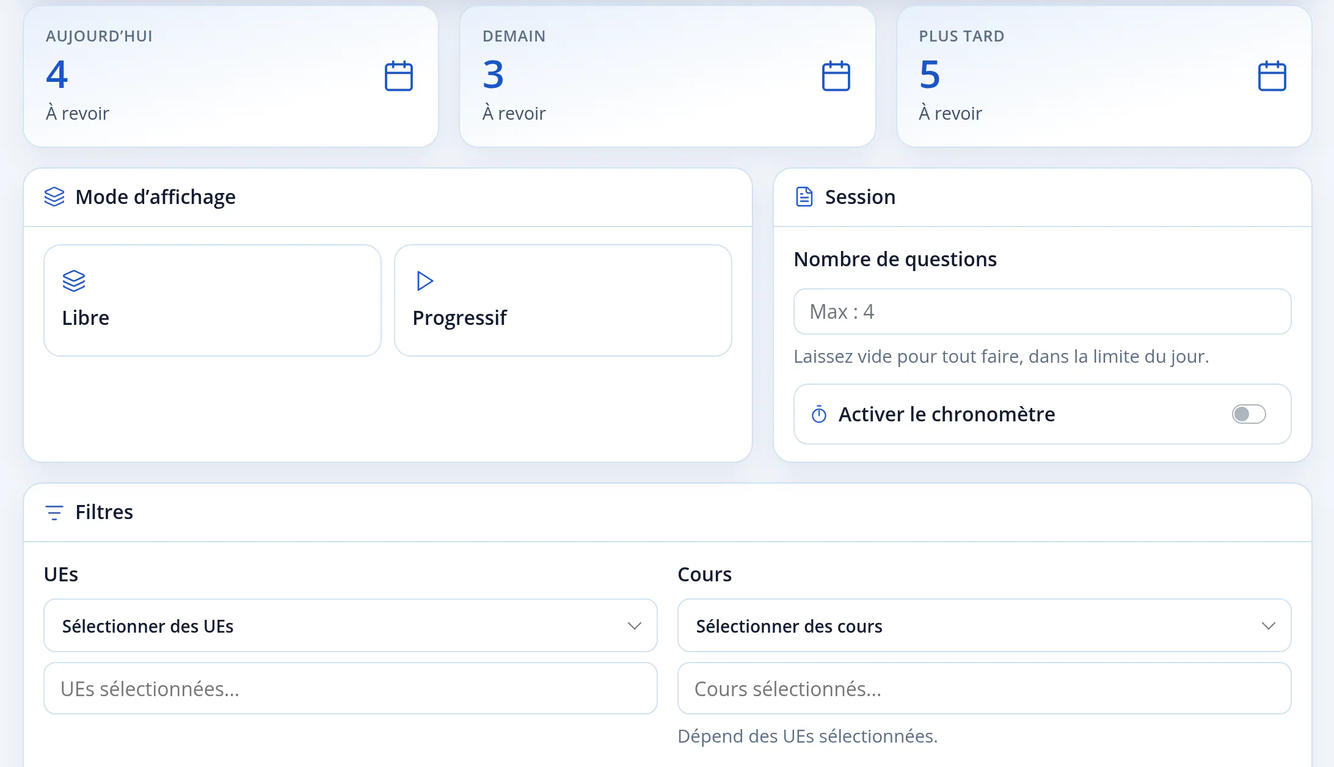This screenshot has width=1334, height=767.
Task: Click the Dépend des UEs sélectionnées note
Action: (807, 736)
